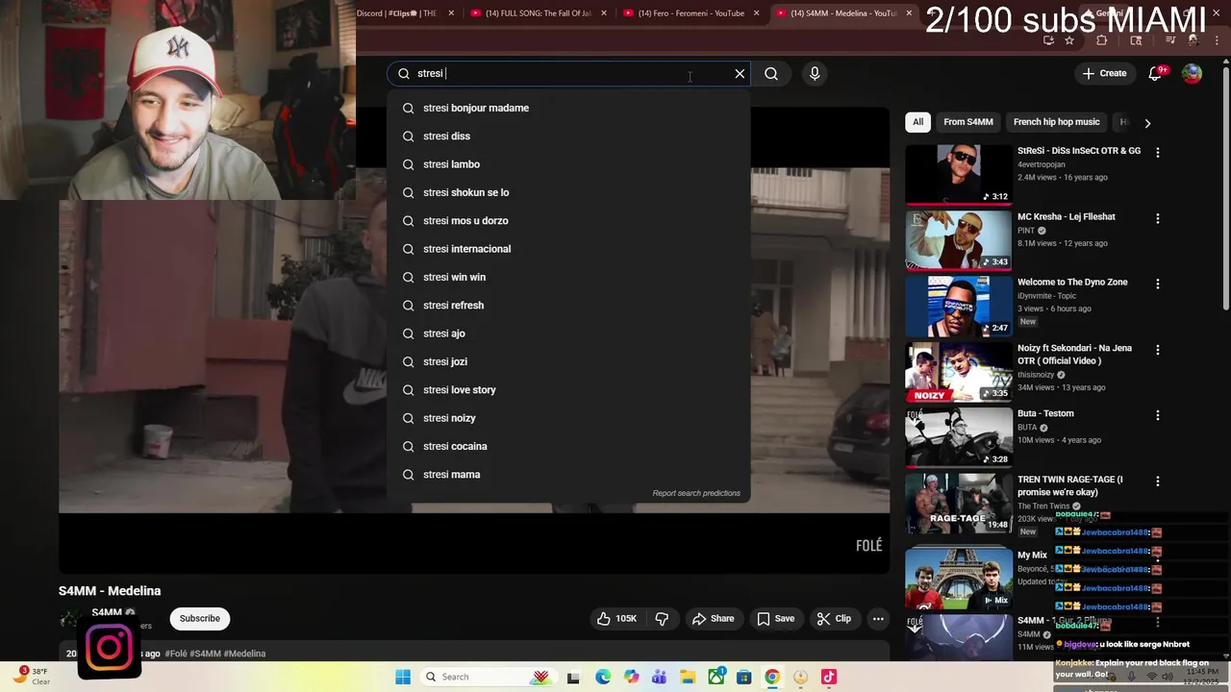Open options menu for Buta - Testom
The width and height of the screenshot is (1231, 692).
(x=1158, y=415)
